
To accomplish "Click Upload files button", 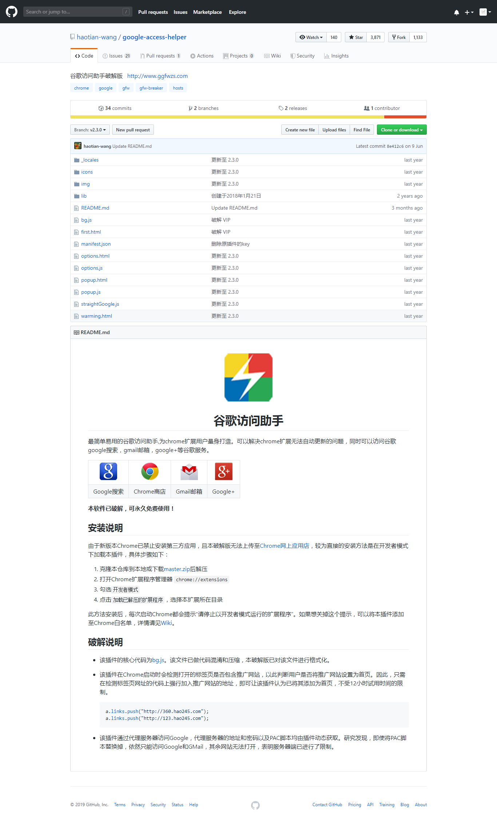I will [334, 130].
